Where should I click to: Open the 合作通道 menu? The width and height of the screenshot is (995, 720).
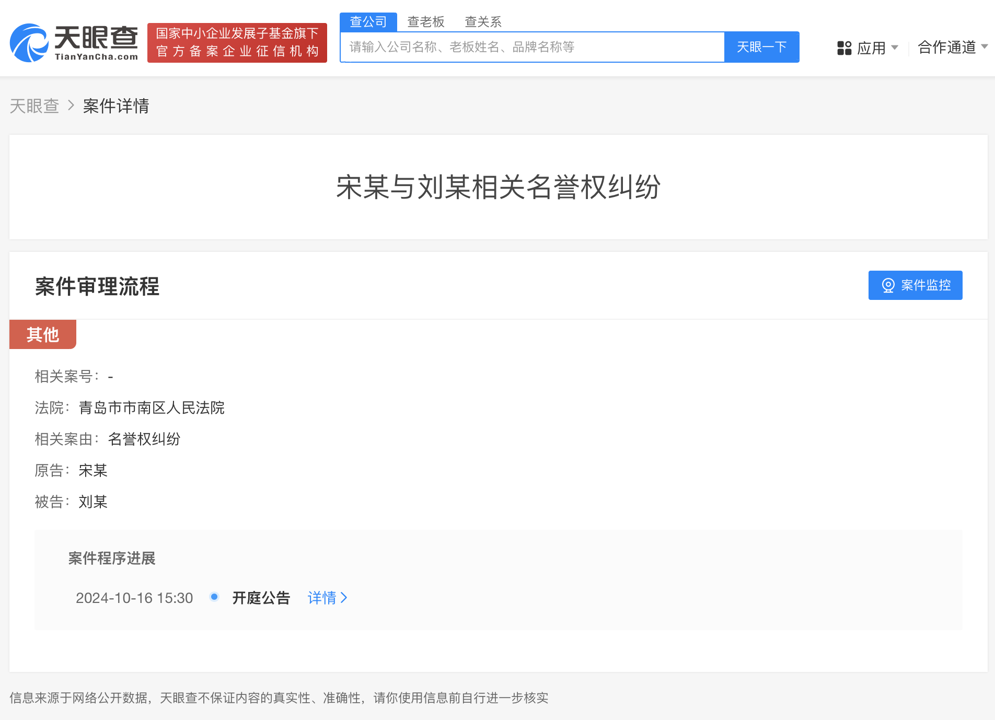pyautogui.click(x=953, y=48)
